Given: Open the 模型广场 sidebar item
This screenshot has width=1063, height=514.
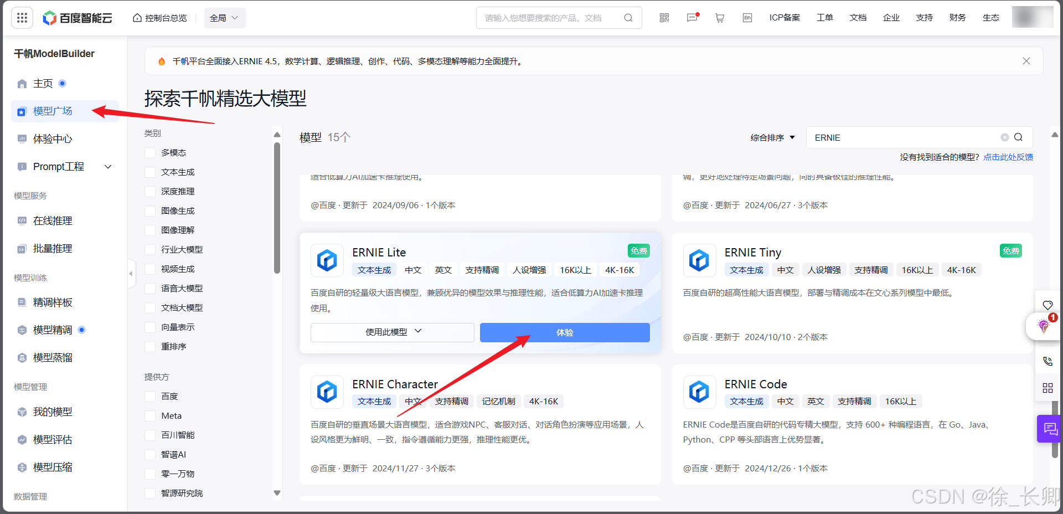Looking at the screenshot, I should click(65, 111).
